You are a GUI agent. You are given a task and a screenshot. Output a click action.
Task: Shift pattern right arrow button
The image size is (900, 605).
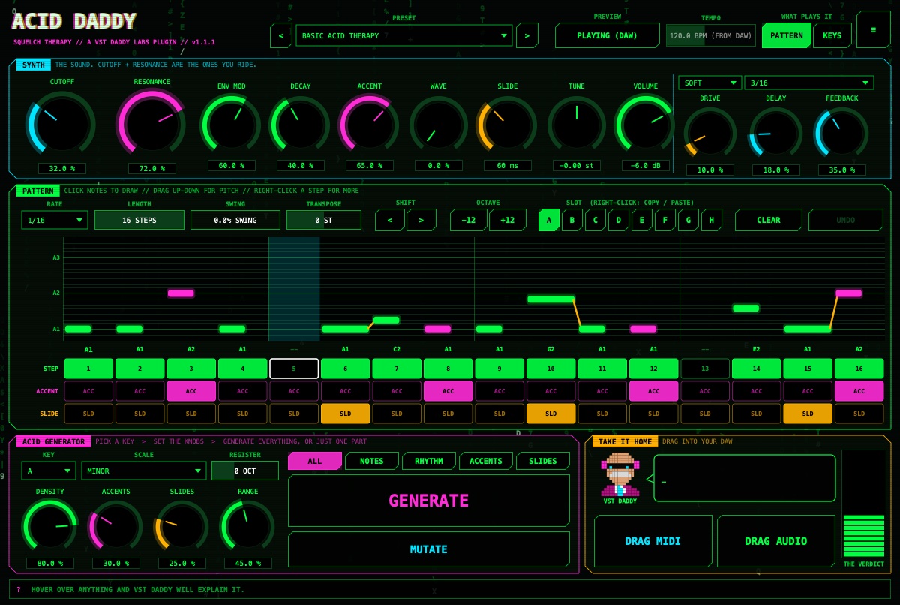pyautogui.click(x=421, y=220)
